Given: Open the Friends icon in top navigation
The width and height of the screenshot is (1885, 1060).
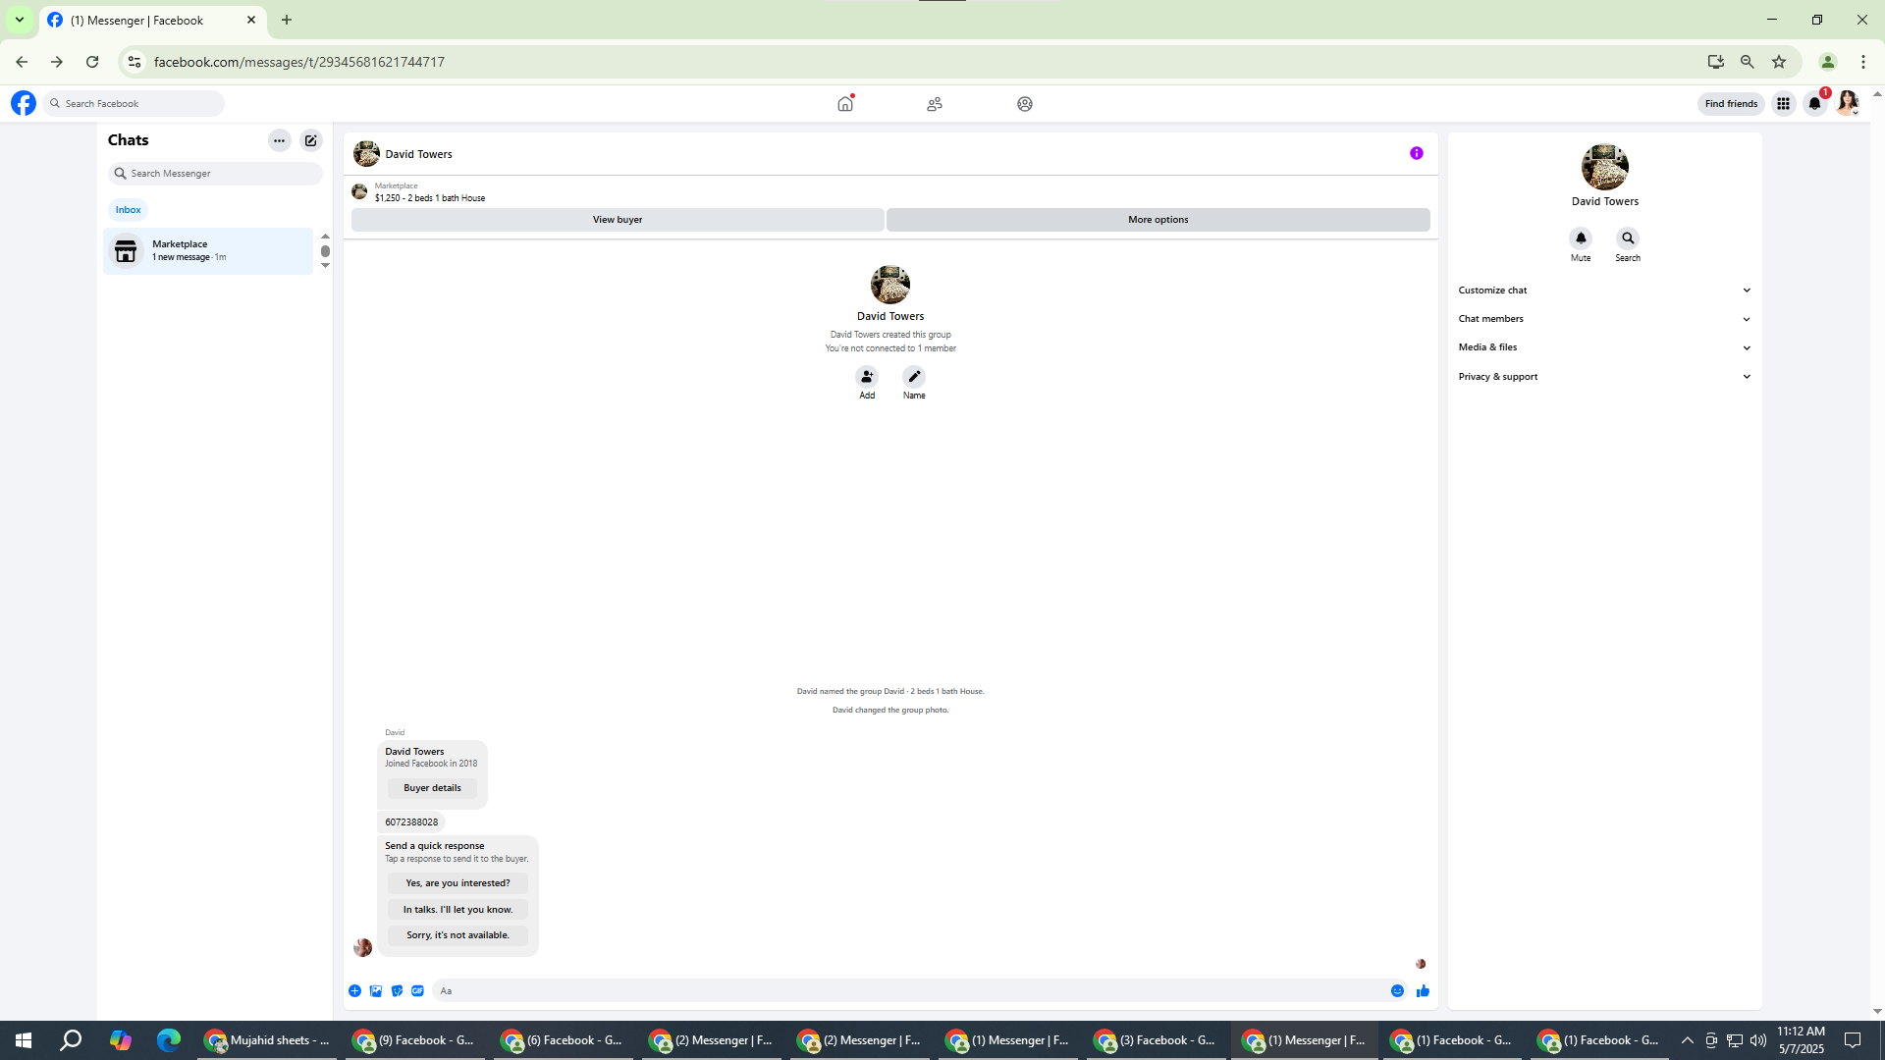Looking at the screenshot, I should (935, 104).
